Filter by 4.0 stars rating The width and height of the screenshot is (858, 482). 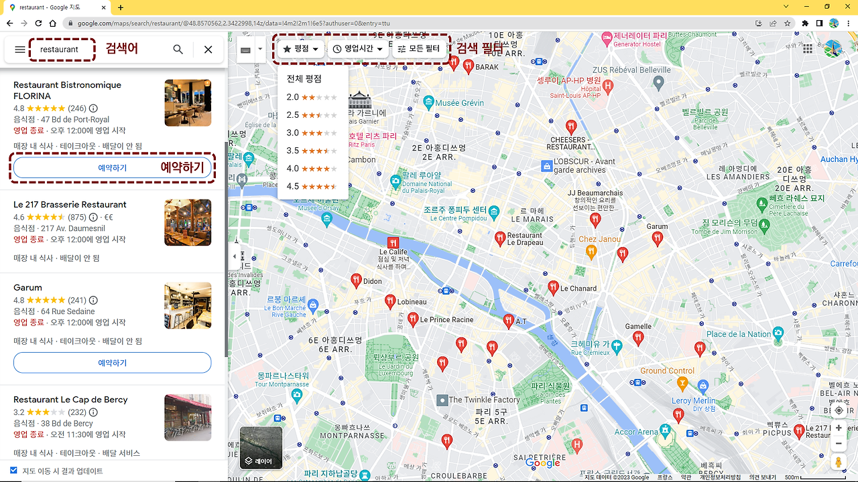tap(313, 169)
